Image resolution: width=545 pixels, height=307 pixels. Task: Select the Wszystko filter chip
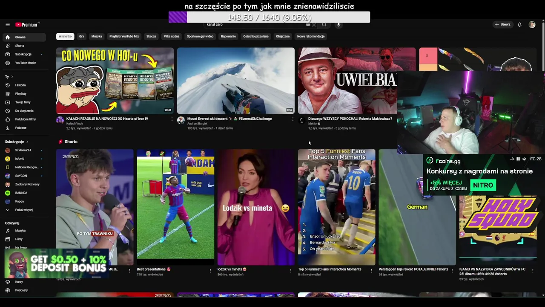pos(65,36)
